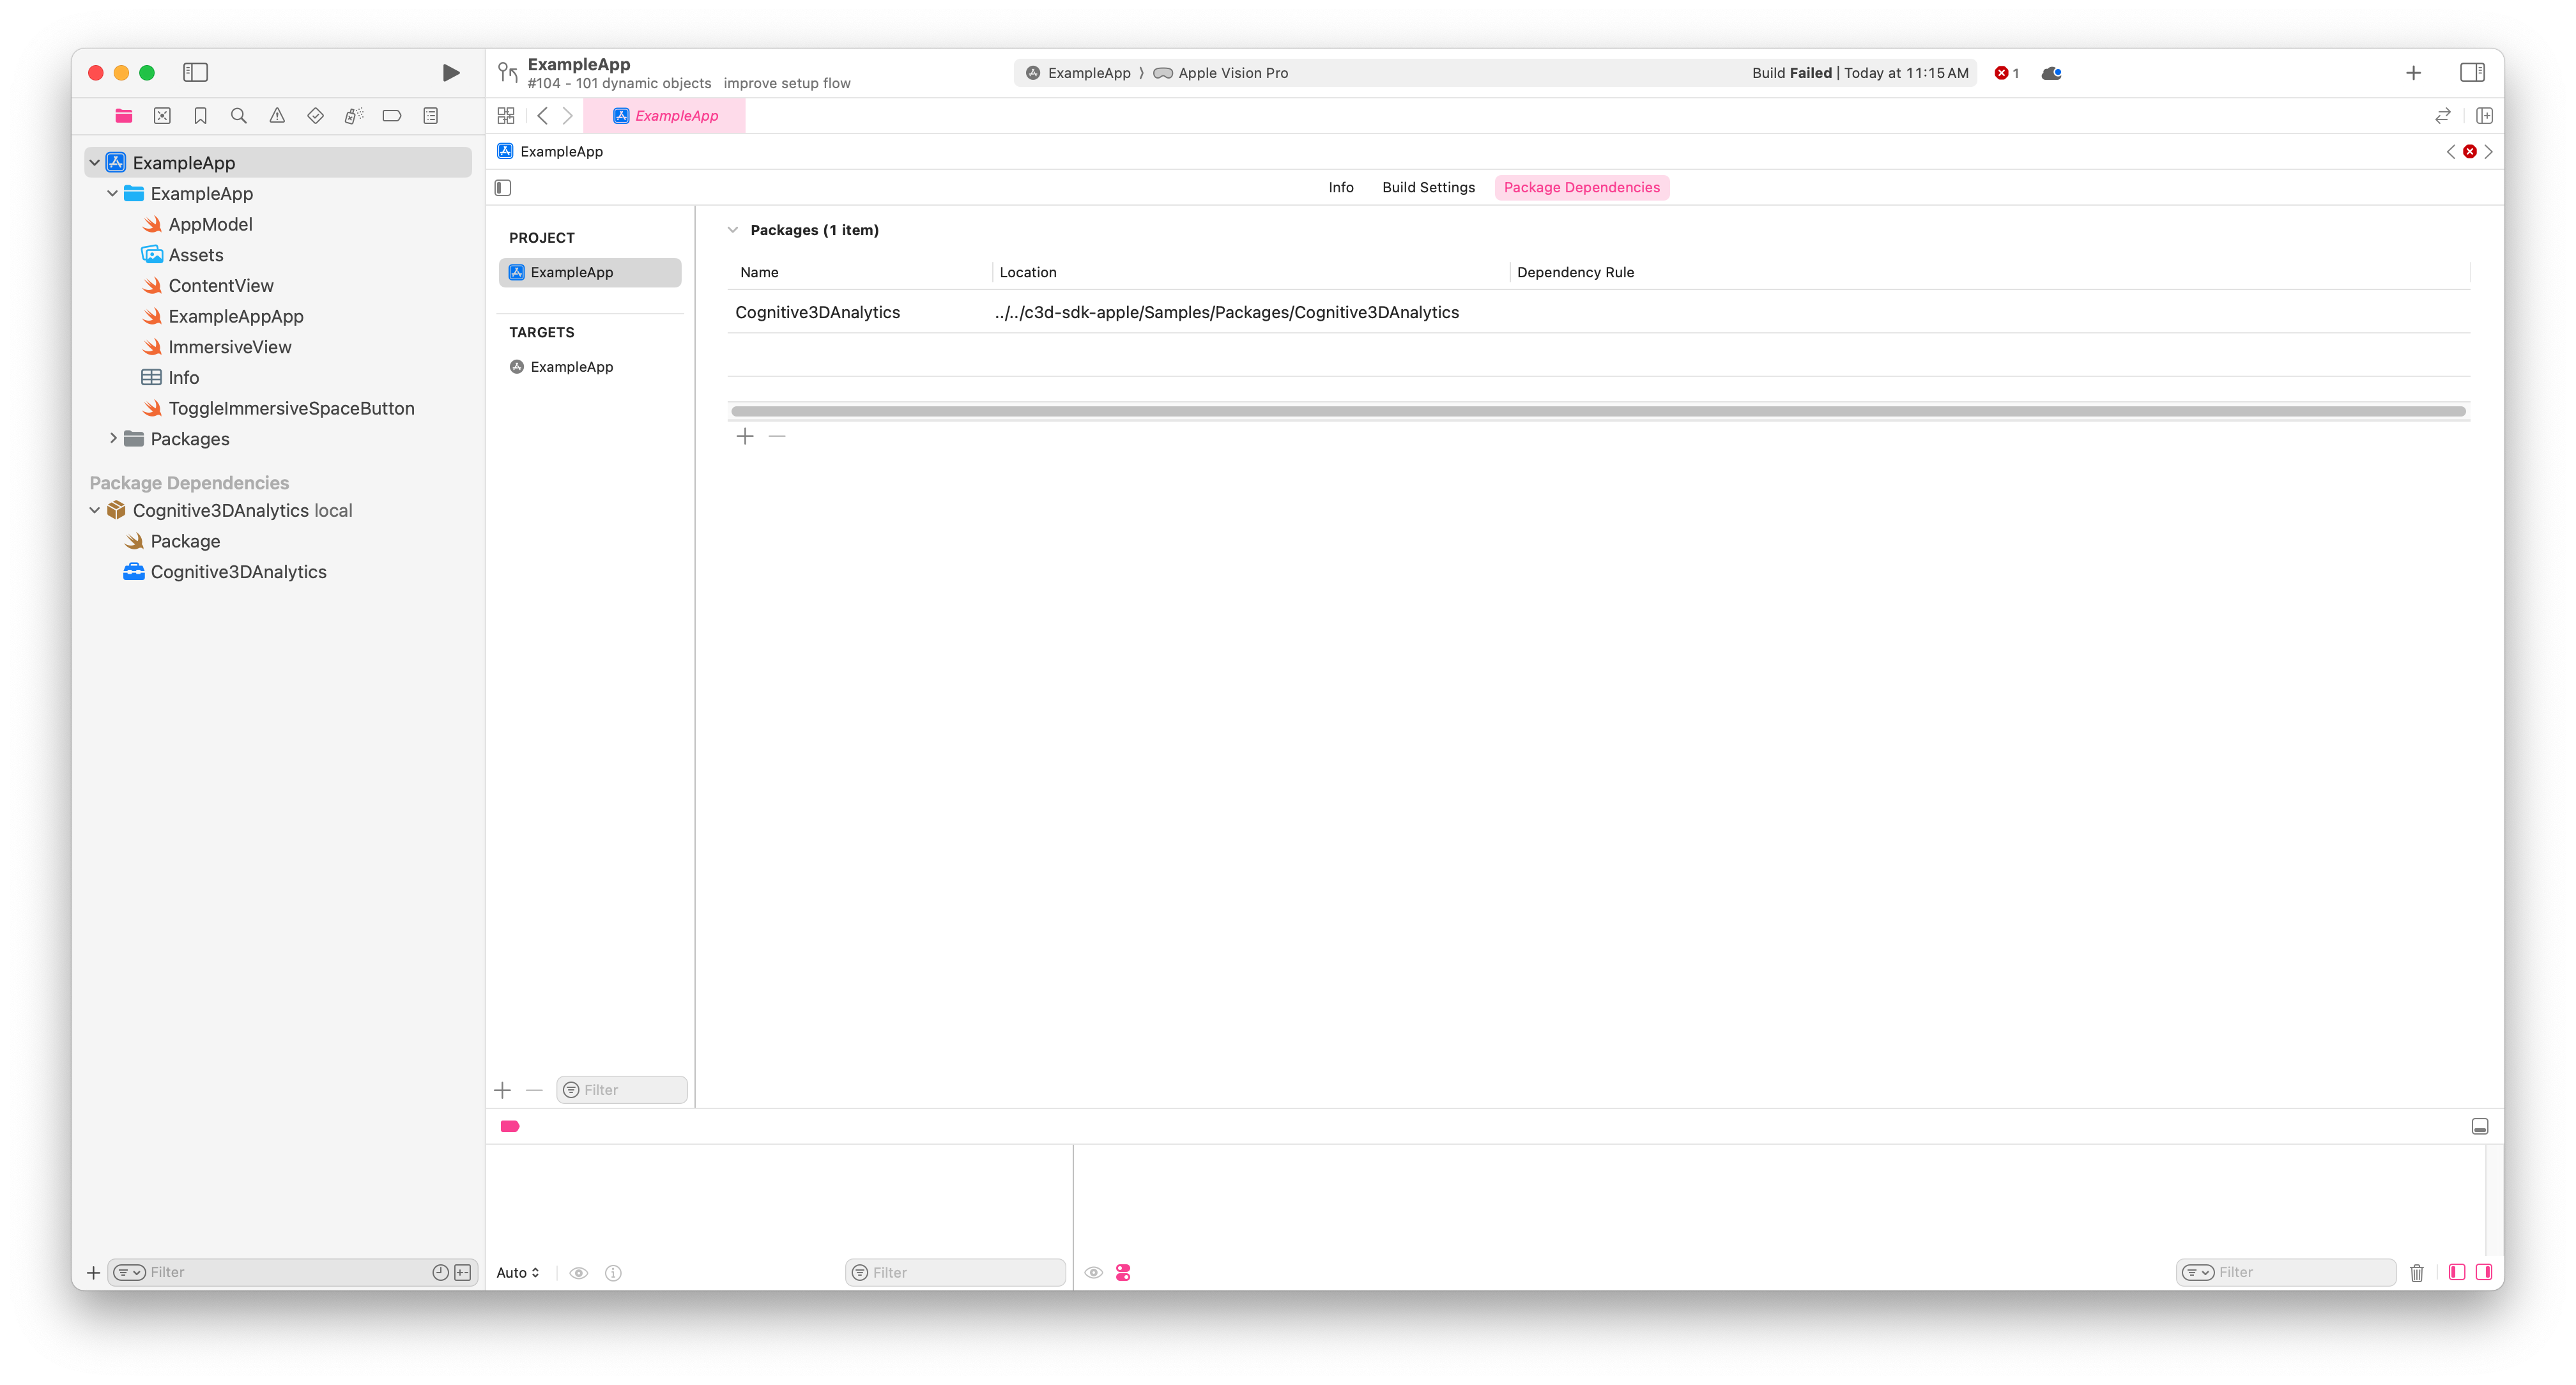Toggle the navigator sidebar in the title bar
This screenshot has height=1385, width=2576.
click(195, 72)
